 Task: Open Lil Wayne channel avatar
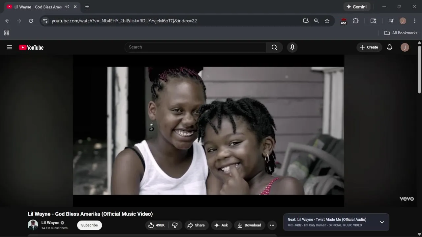pos(33,225)
